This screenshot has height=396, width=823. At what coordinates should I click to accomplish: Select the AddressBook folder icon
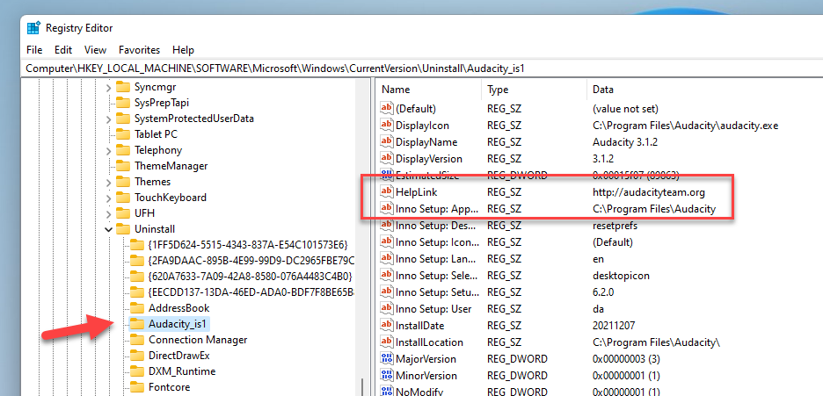click(x=136, y=308)
